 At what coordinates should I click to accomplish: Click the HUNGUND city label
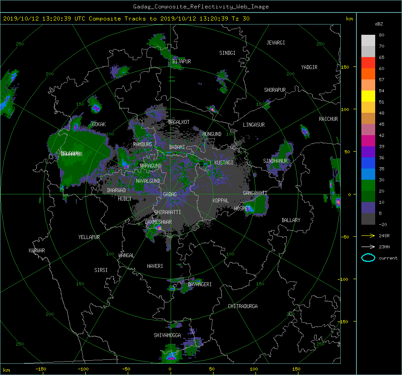tap(212, 134)
